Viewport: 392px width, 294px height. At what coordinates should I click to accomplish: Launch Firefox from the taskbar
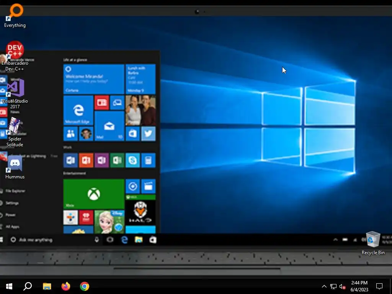tap(66, 286)
